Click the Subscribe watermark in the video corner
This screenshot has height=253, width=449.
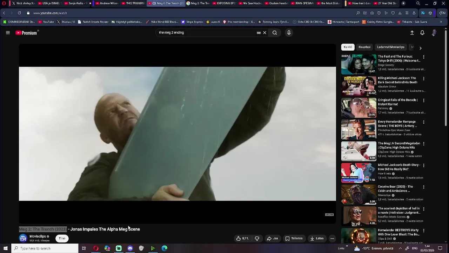pos(329,215)
